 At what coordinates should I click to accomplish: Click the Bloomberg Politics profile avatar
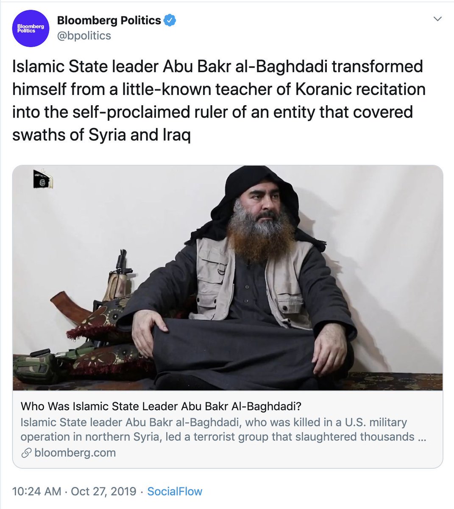pyautogui.click(x=31, y=28)
